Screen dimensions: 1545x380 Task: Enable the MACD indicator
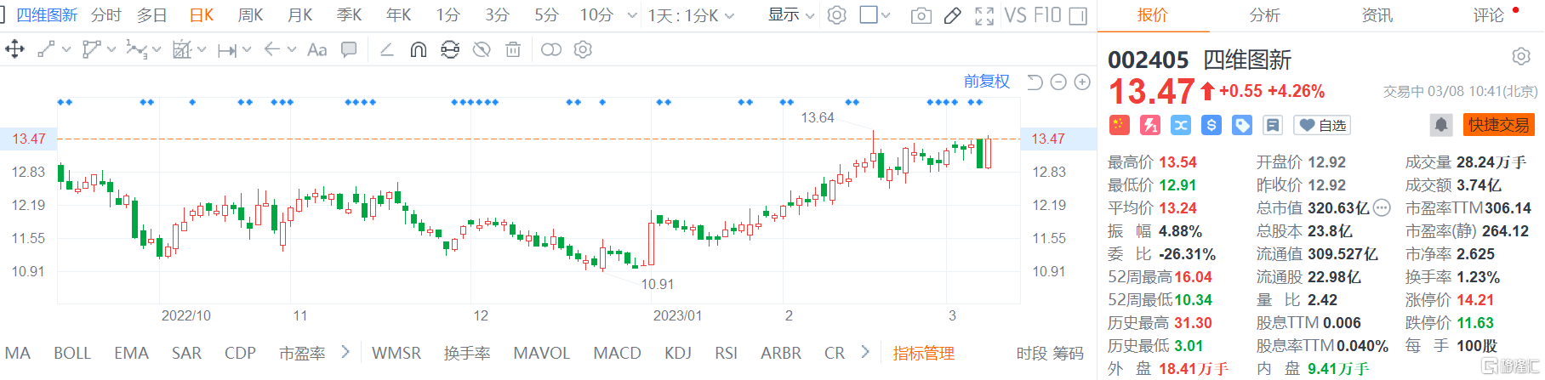617,353
